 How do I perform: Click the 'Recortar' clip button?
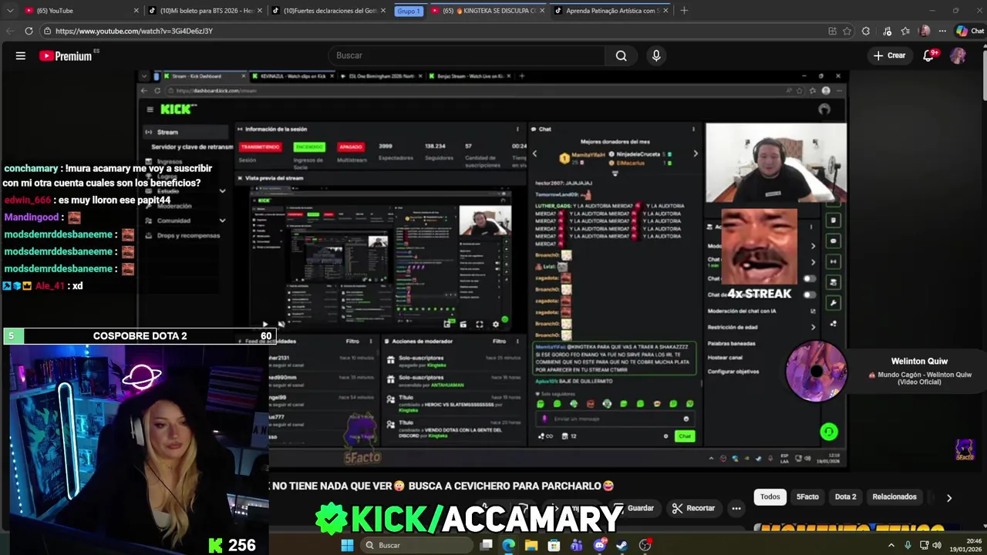point(693,508)
